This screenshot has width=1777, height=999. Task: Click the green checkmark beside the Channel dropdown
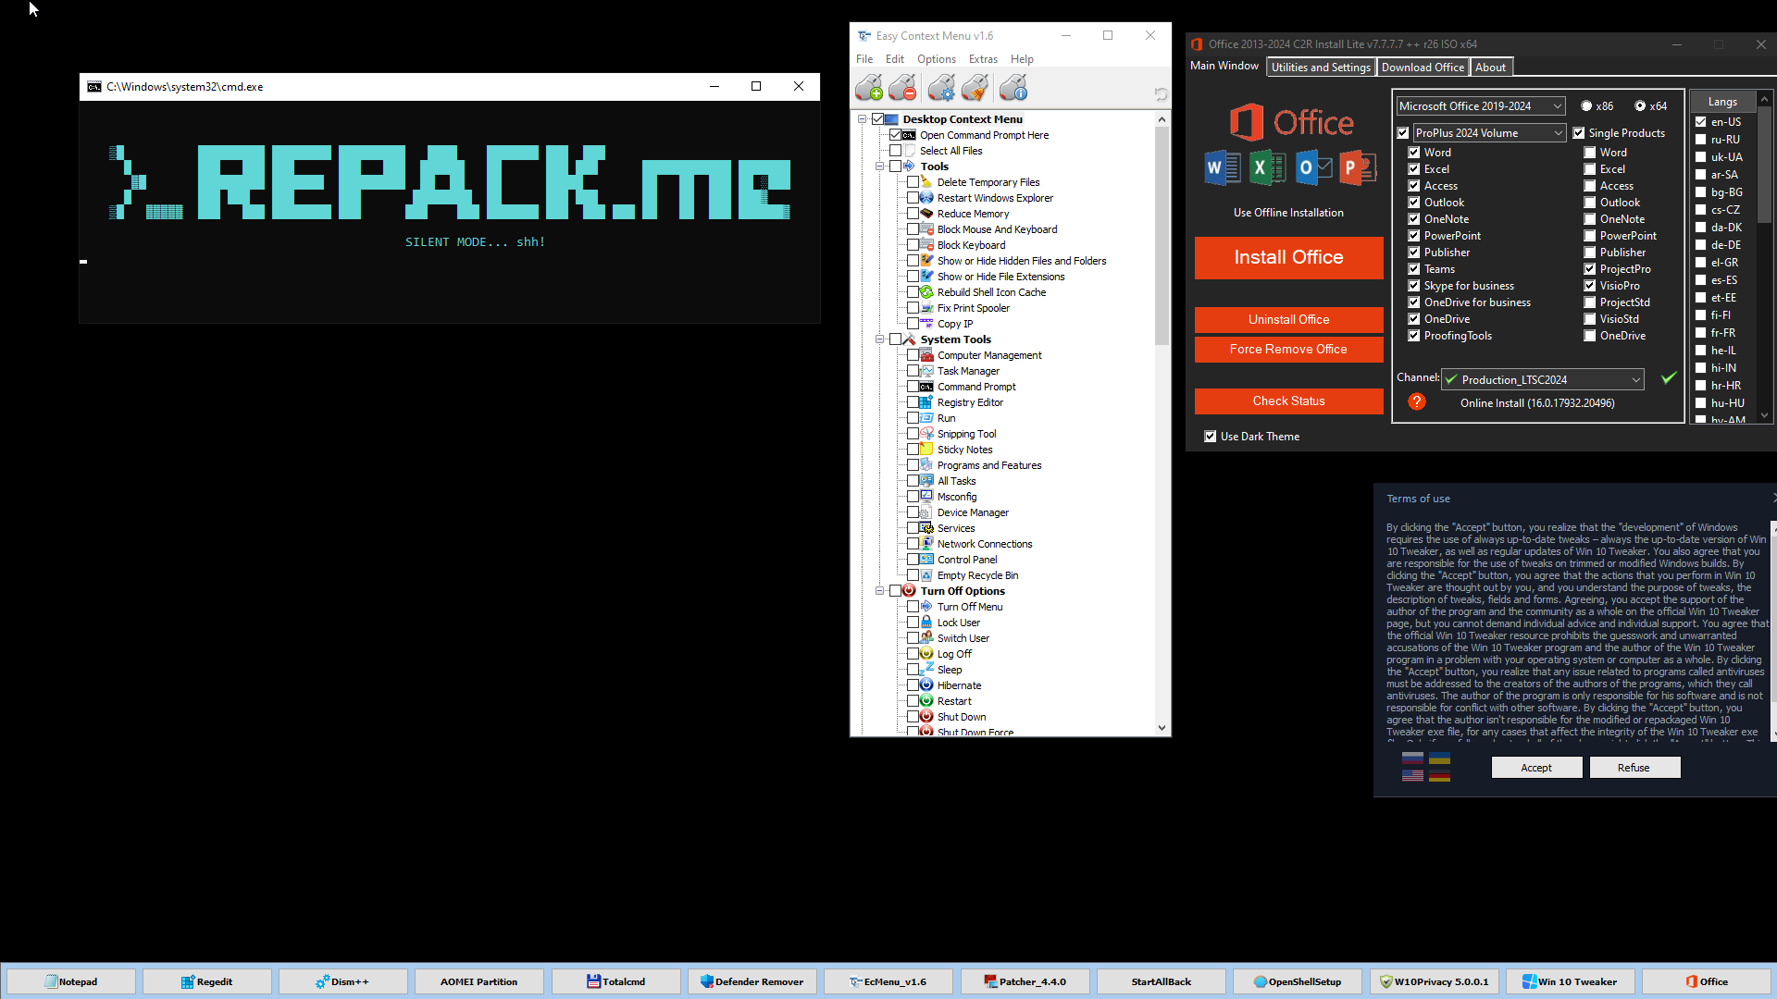(1669, 377)
